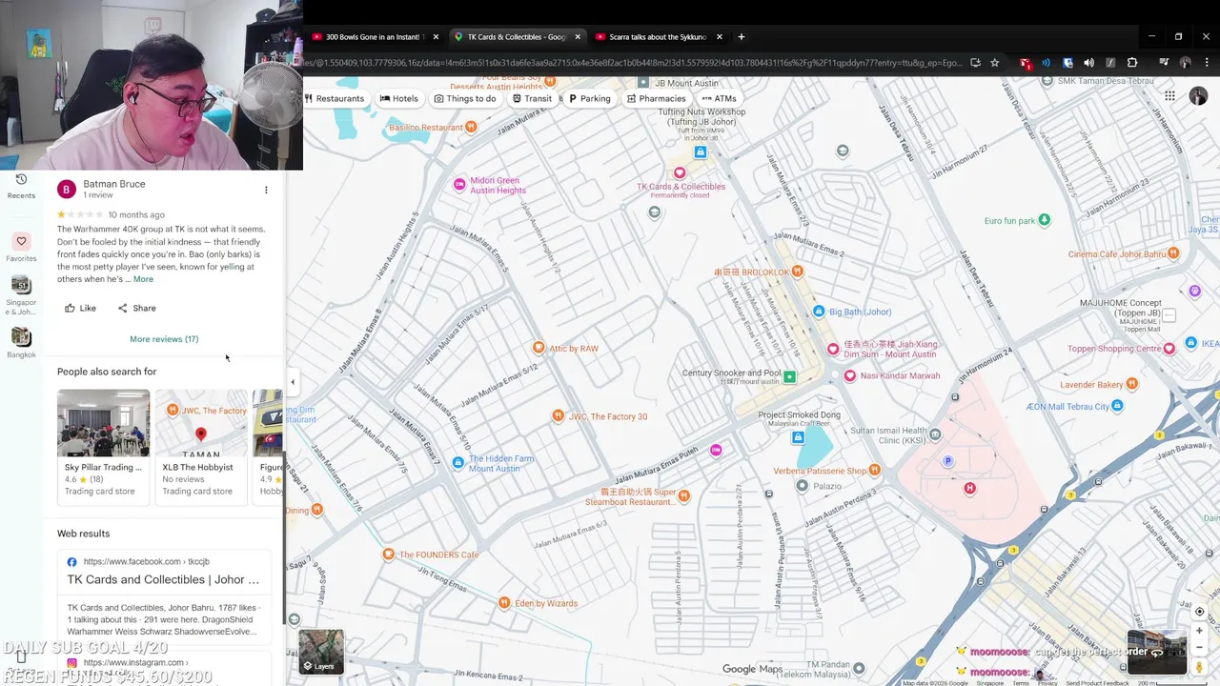Screen dimensions: 1220x686
Task: Open the media control icon in the toolbar
Action: click(1164, 63)
